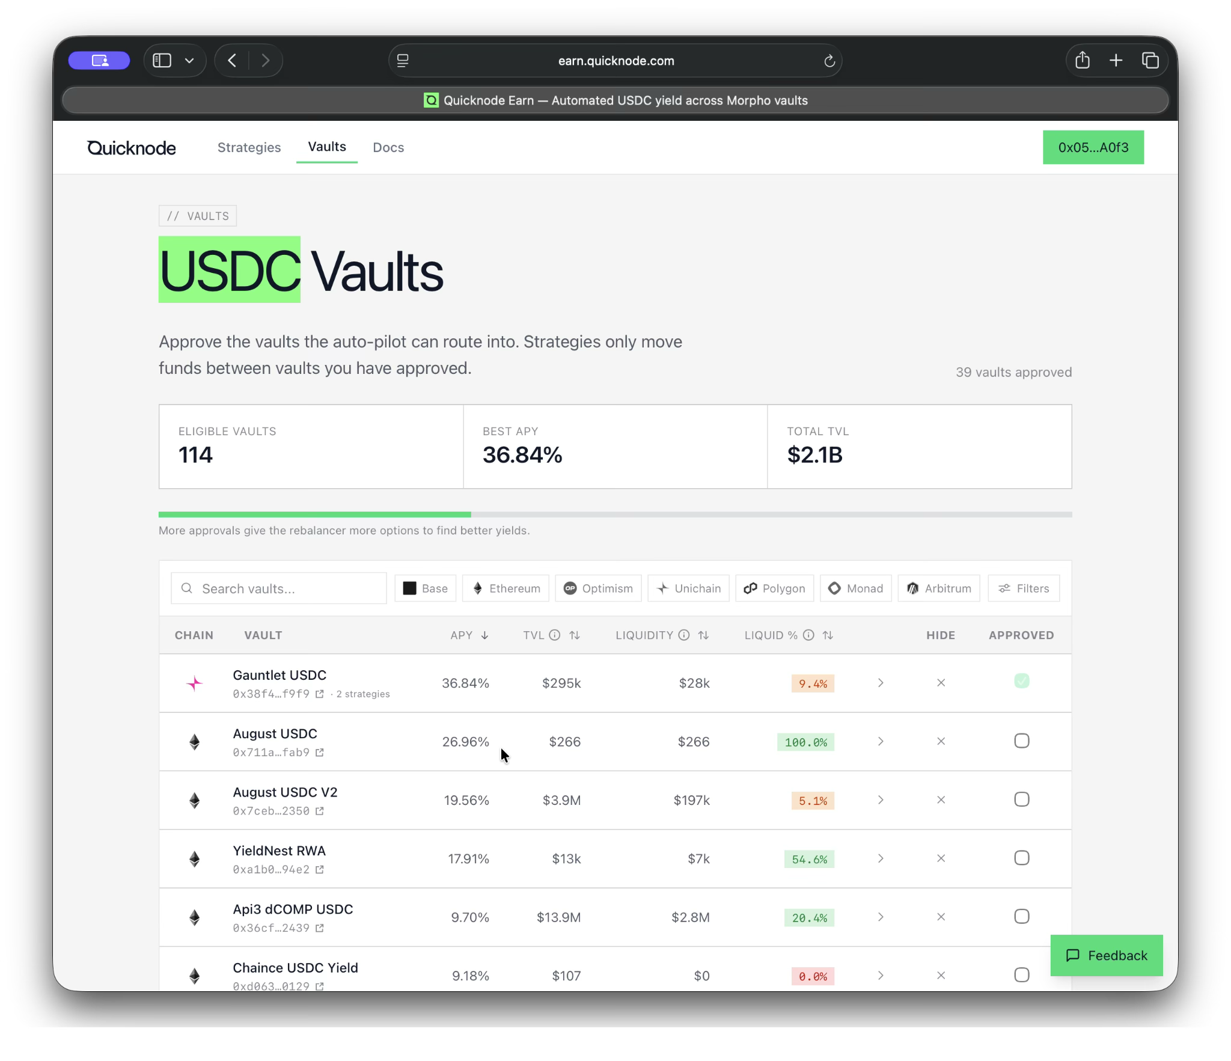
Task: Hide the Chaince USDC Yield vault
Action: point(941,976)
